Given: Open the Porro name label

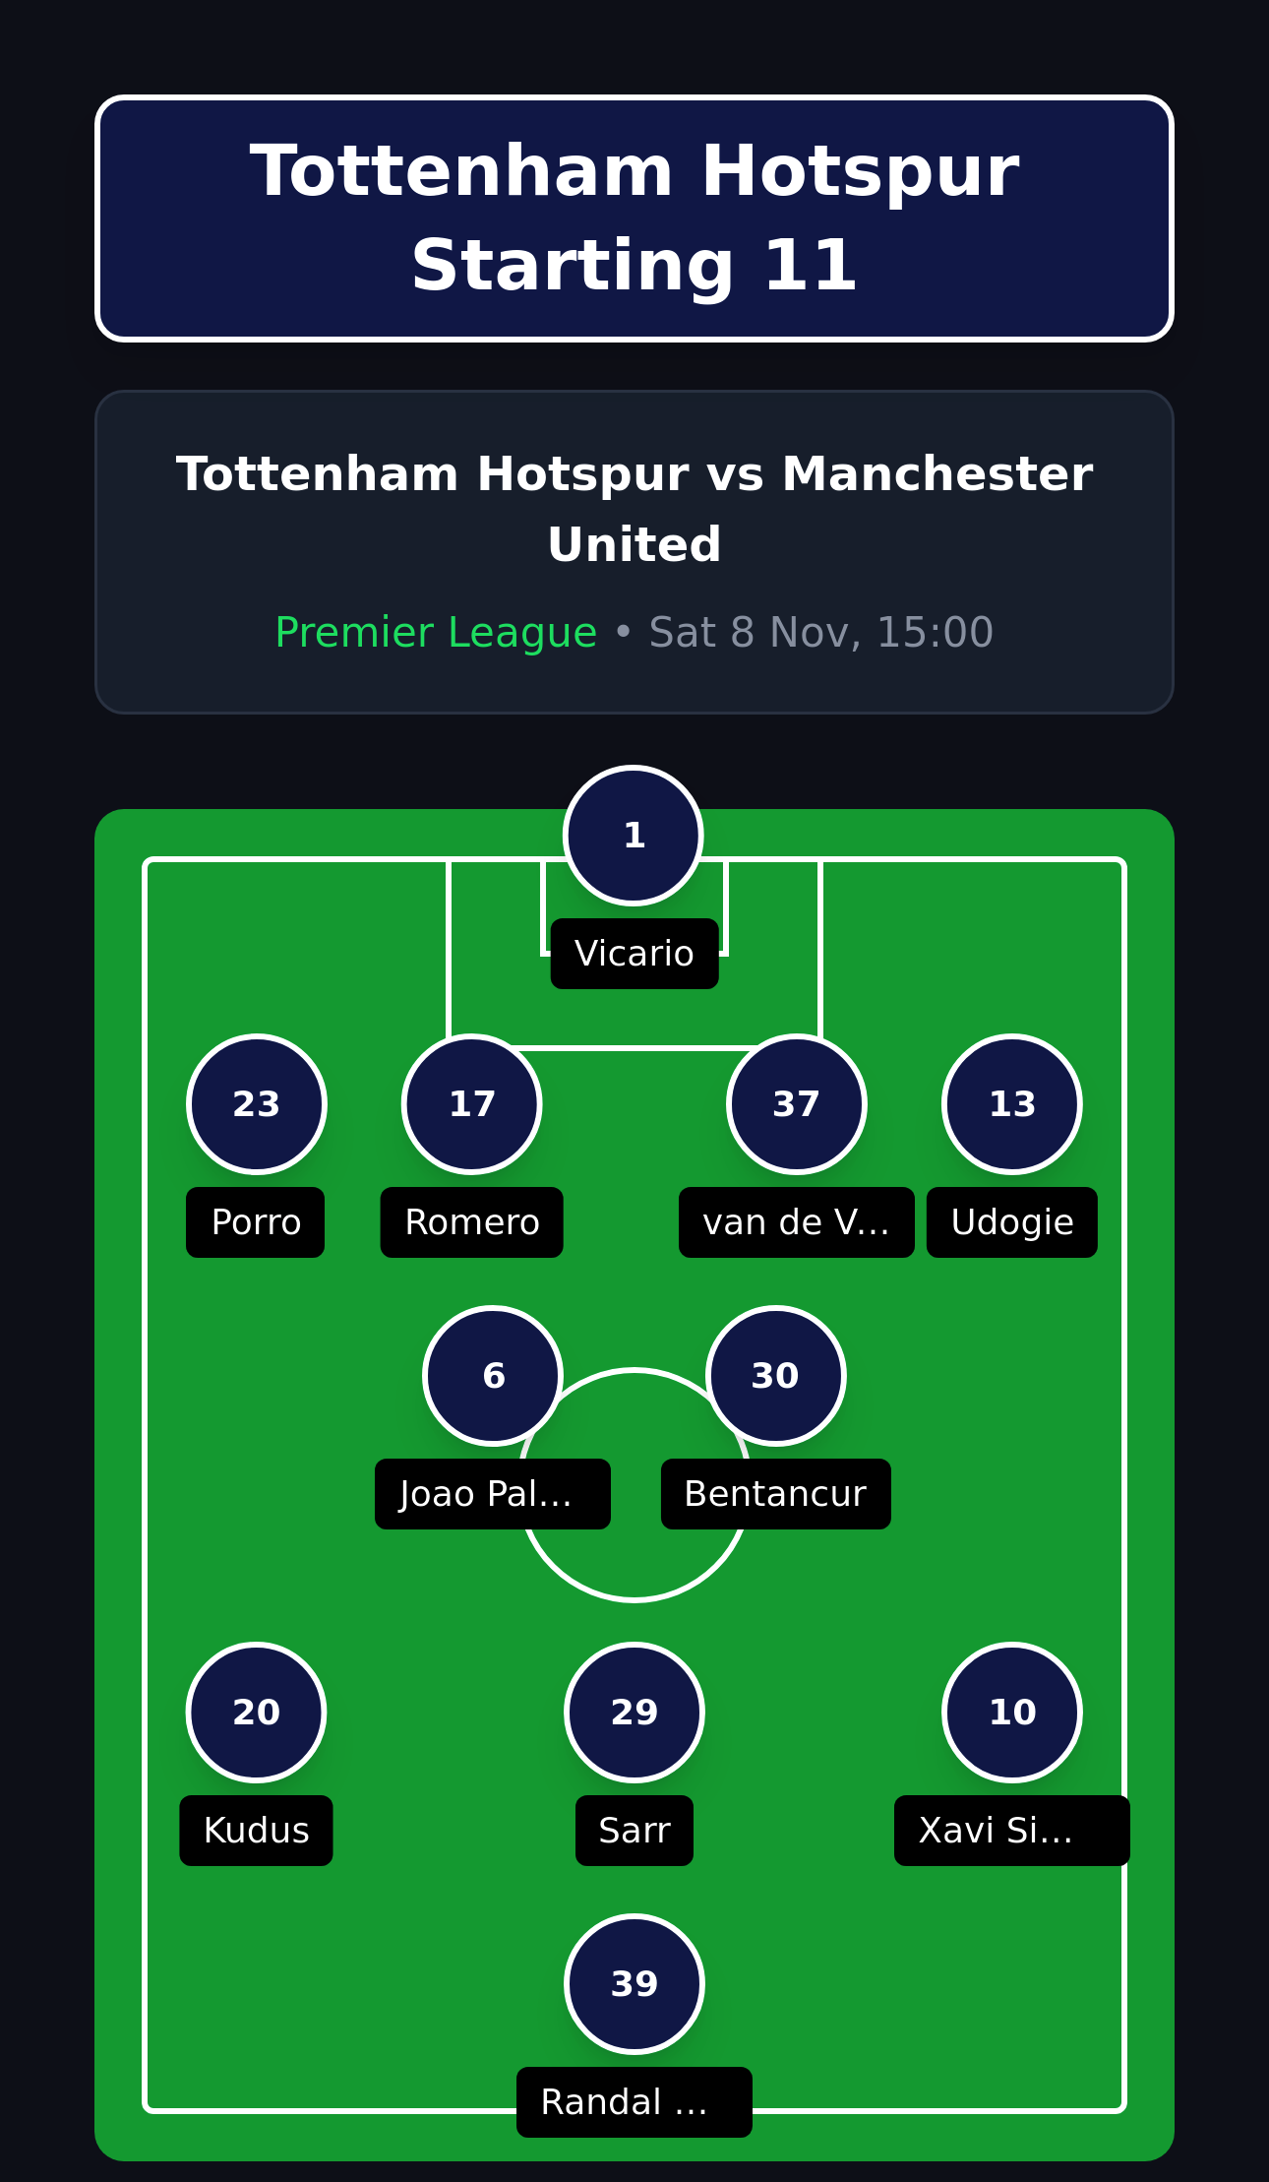Looking at the screenshot, I should pyautogui.click(x=256, y=1221).
